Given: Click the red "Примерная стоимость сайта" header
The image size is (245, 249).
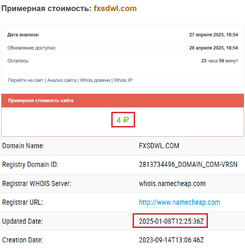Looking at the screenshot, I should 41,101.
